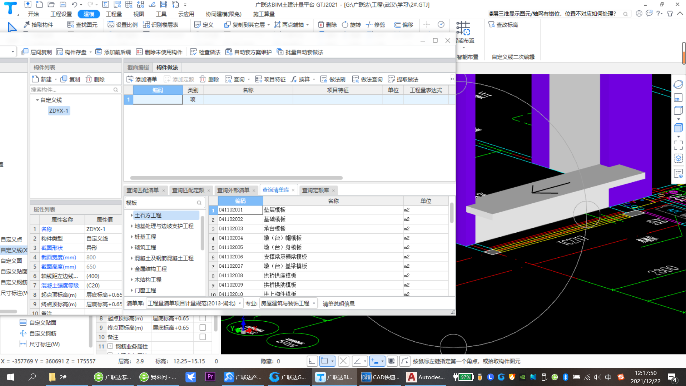The width and height of the screenshot is (686, 386).
Task: Select the ZDYX-1 component in tree
Action: (x=59, y=111)
